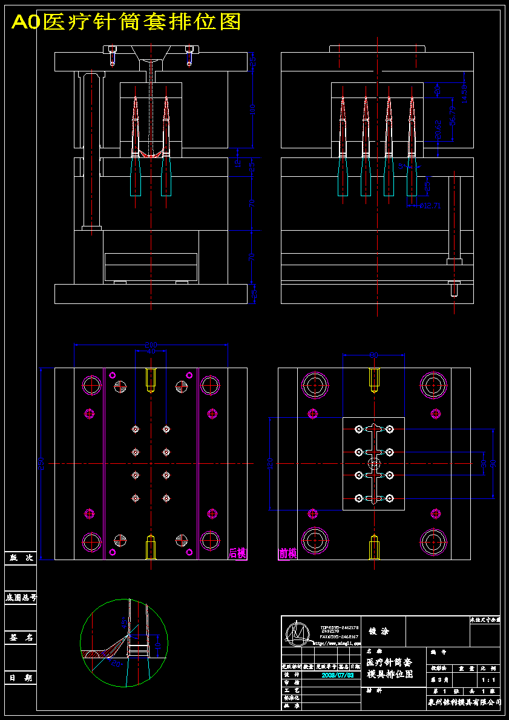Click the part name '医疗针筒套'
509x720 pixels.
point(389,662)
